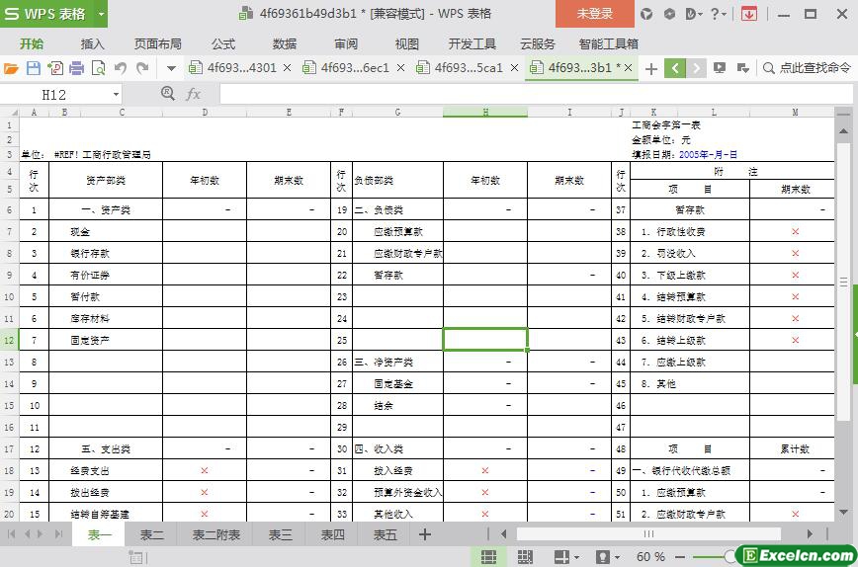
Task: Undo the last action
Action: [121, 68]
